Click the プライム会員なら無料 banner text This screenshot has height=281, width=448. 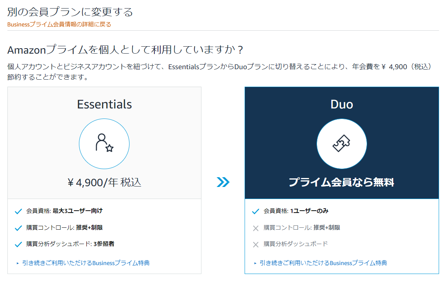342,181
